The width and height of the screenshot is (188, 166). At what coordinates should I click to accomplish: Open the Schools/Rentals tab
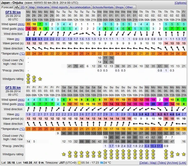103,7
